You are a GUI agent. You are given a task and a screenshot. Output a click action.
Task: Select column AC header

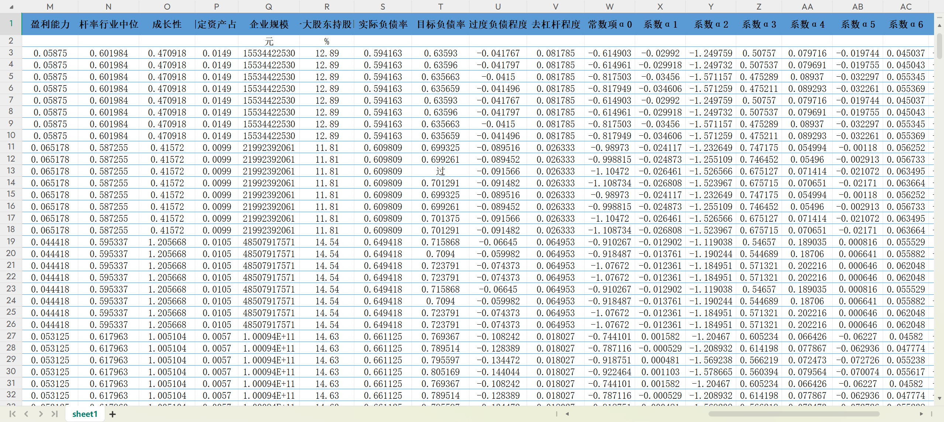tap(906, 7)
